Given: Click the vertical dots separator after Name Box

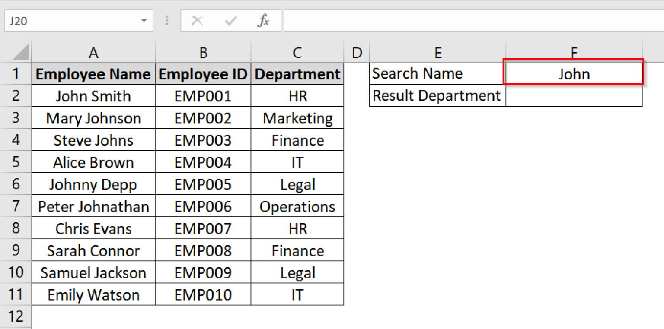Looking at the screenshot, I should [x=167, y=20].
